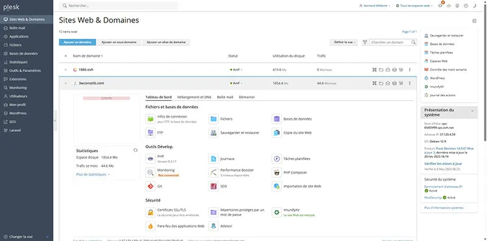Click the Pare-feu des applications Web icon

[x=150, y=226]
